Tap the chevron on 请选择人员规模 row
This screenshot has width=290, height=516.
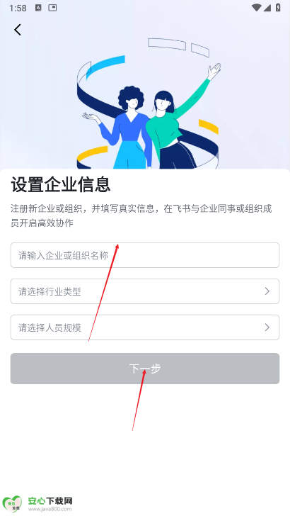pyautogui.click(x=267, y=327)
